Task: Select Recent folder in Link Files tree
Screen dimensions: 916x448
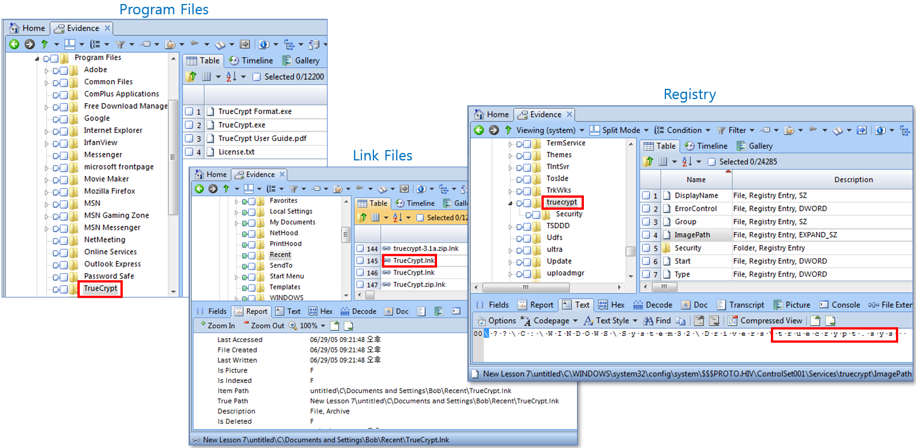Action: pos(280,254)
